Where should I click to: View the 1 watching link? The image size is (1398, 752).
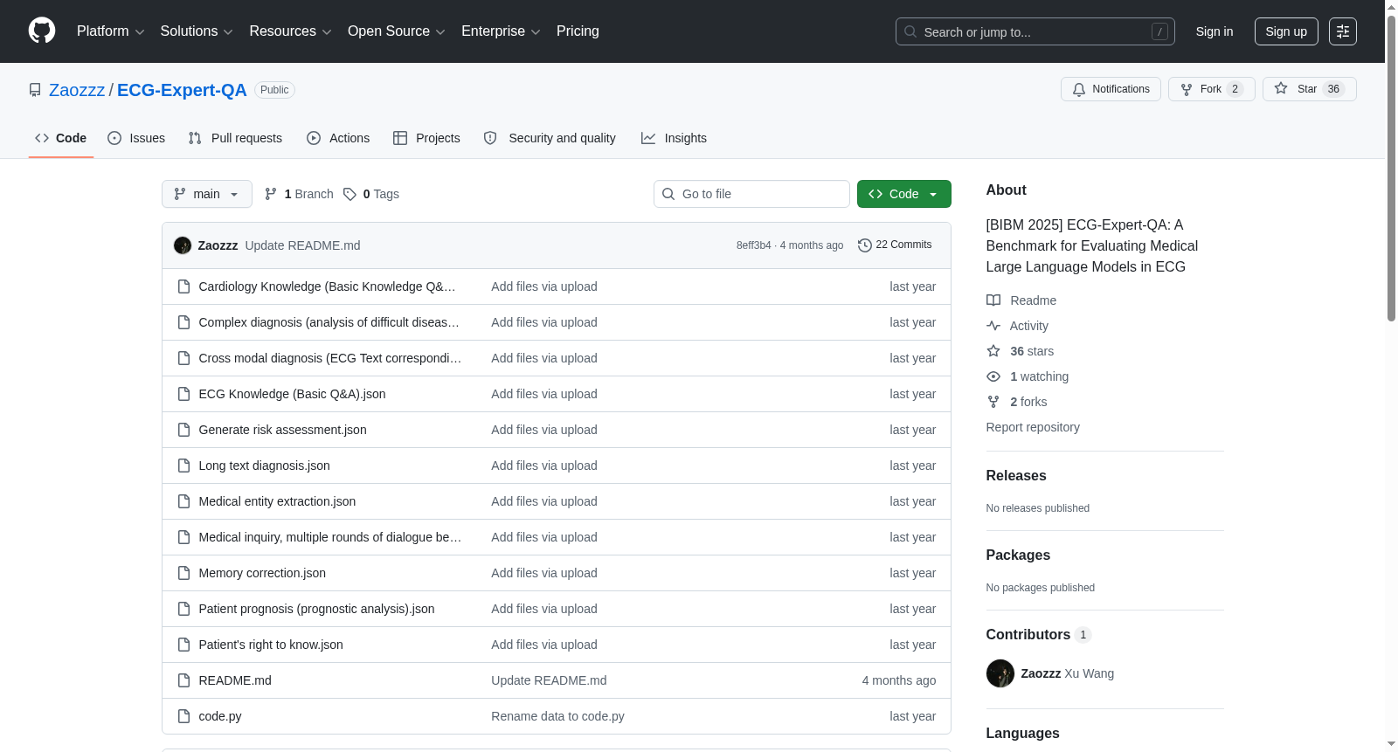click(x=1028, y=376)
